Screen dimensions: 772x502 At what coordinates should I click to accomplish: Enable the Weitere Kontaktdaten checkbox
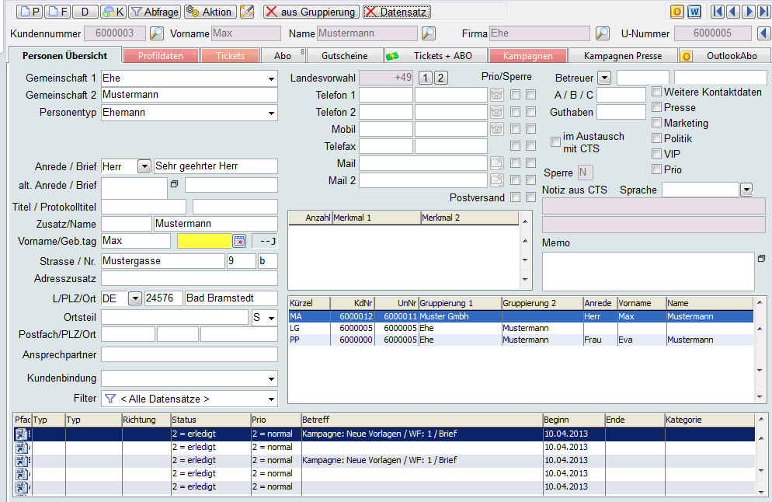(656, 92)
